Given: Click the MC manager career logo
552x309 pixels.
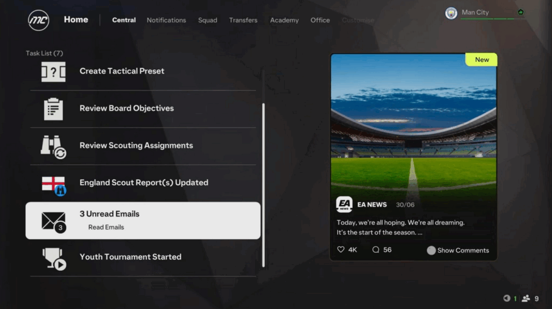Looking at the screenshot, I should pos(38,20).
